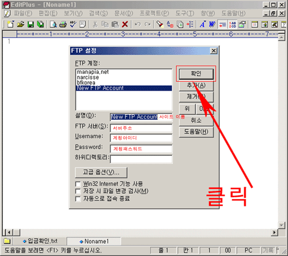This screenshot has width=288, height=256.
Task: Open the 도움말(H) menu
Action: pyautogui.click(x=233, y=13)
